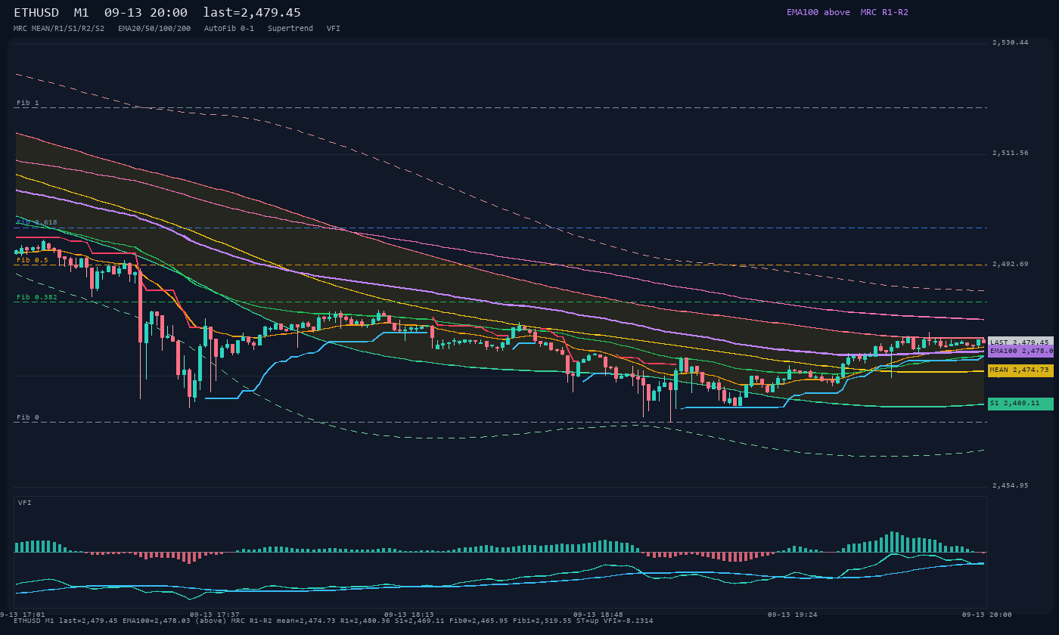The image size is (1059, 635).
Task: Click the purple EMA100 above status text
Action: 818,12
